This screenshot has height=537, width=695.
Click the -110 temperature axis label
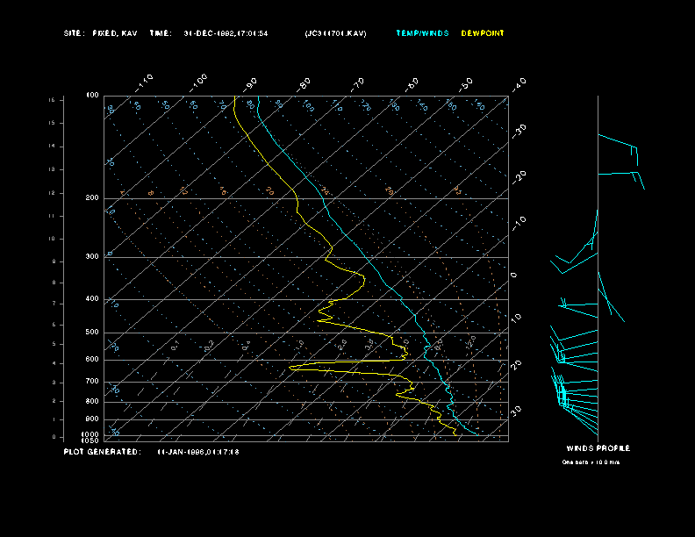146,82
